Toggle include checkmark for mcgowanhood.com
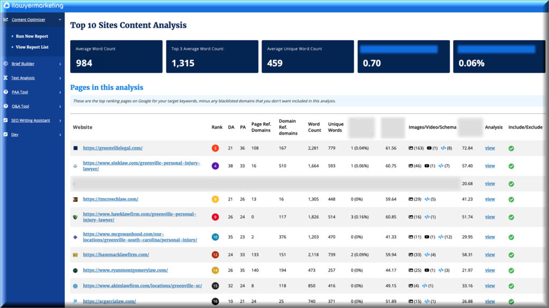 click(x=511, y=237)
